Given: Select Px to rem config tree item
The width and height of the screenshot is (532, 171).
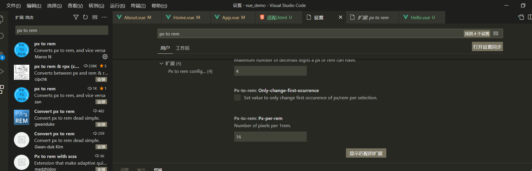Looking at the screenshot, I should pos(190,71).
